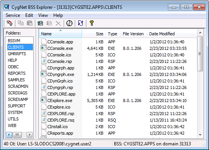This screenshot has height=150, width=209.
Task: Select the CConsole.exe file icon
Action: point(44,48)
